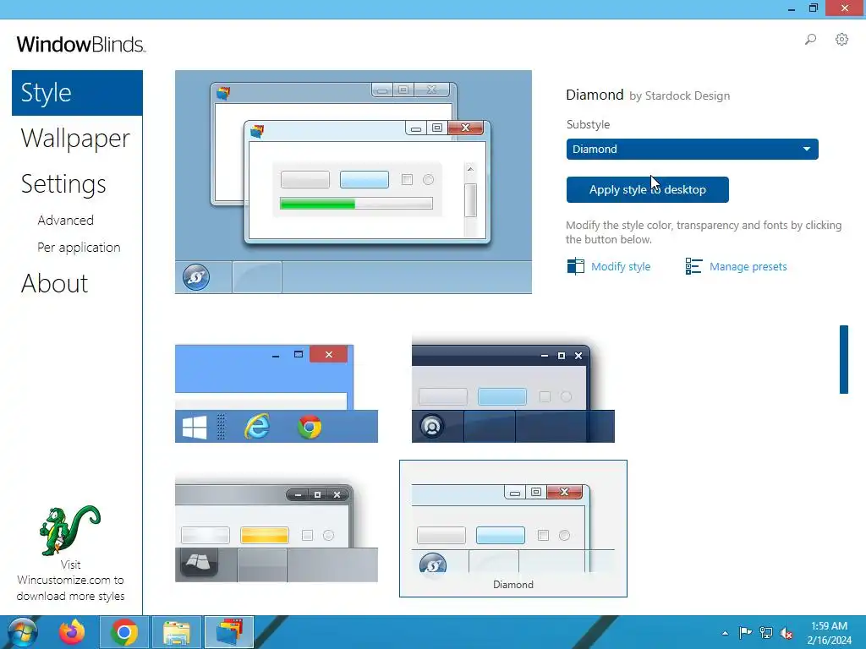Click the Manage presets link
The height and width of the screenshot is (649, 866).
click(x=748, y=266)
